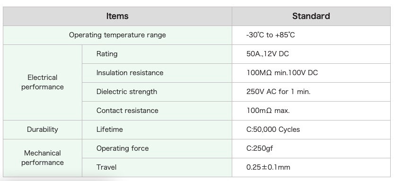Click the 50A.,12V DC value
Screen dimensions: 394x181
click(267, 54)
